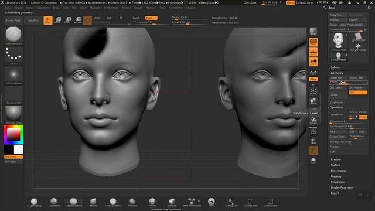375x211 pixels.
Task: Click the FillObject button
Action: click(13, 162)
